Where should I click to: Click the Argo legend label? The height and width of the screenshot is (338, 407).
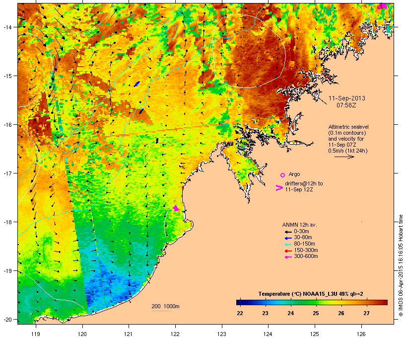pos(294,174)
